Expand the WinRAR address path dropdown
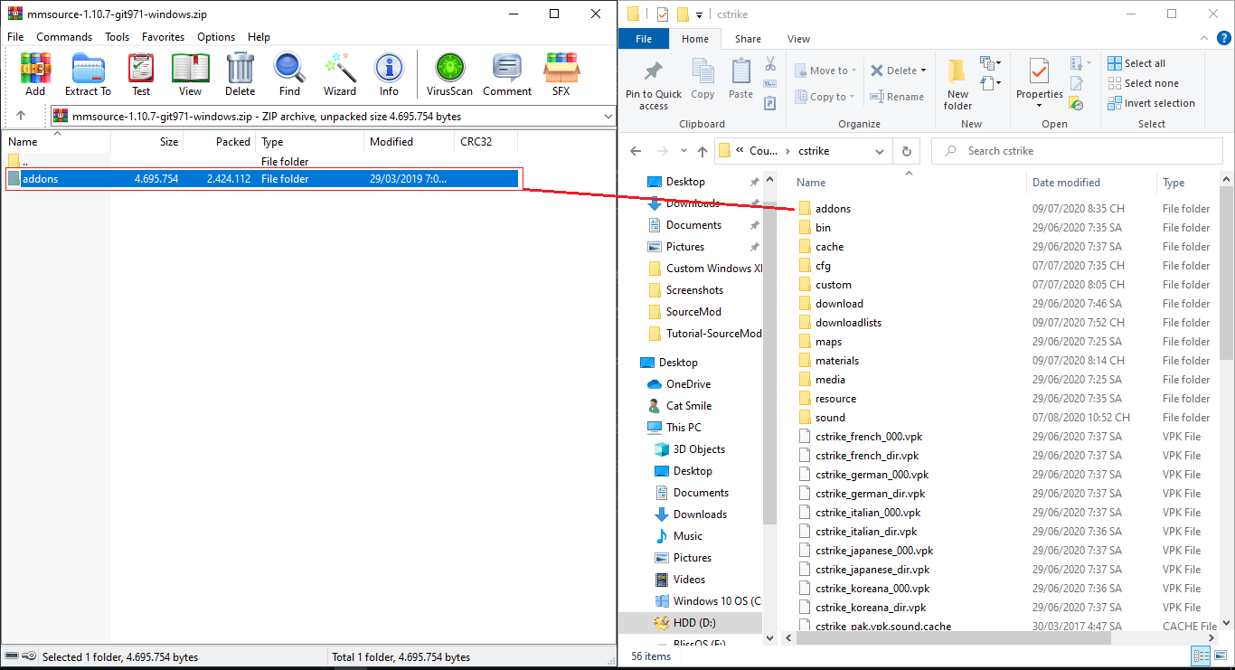The image size is (1235, 670). tap(607, 116)
